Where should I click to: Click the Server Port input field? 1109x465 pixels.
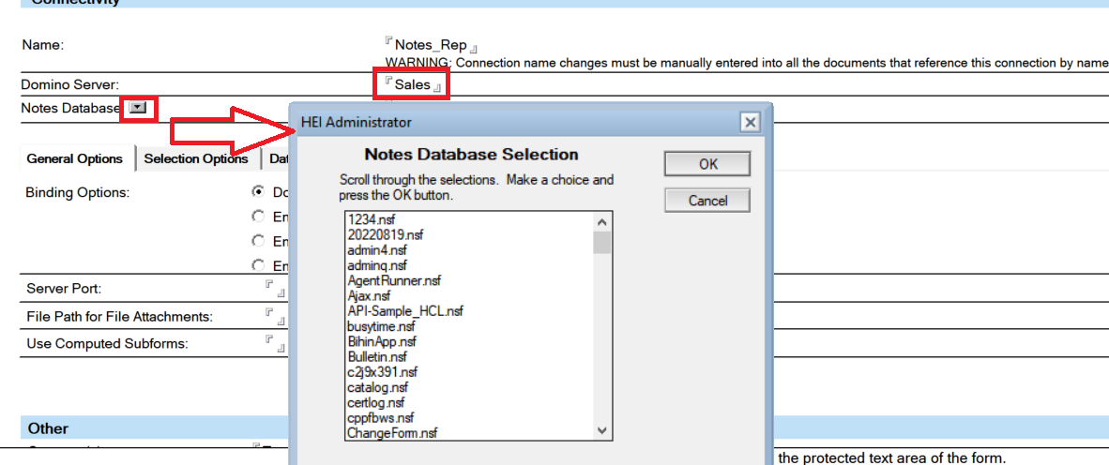(x=276, y=289)
